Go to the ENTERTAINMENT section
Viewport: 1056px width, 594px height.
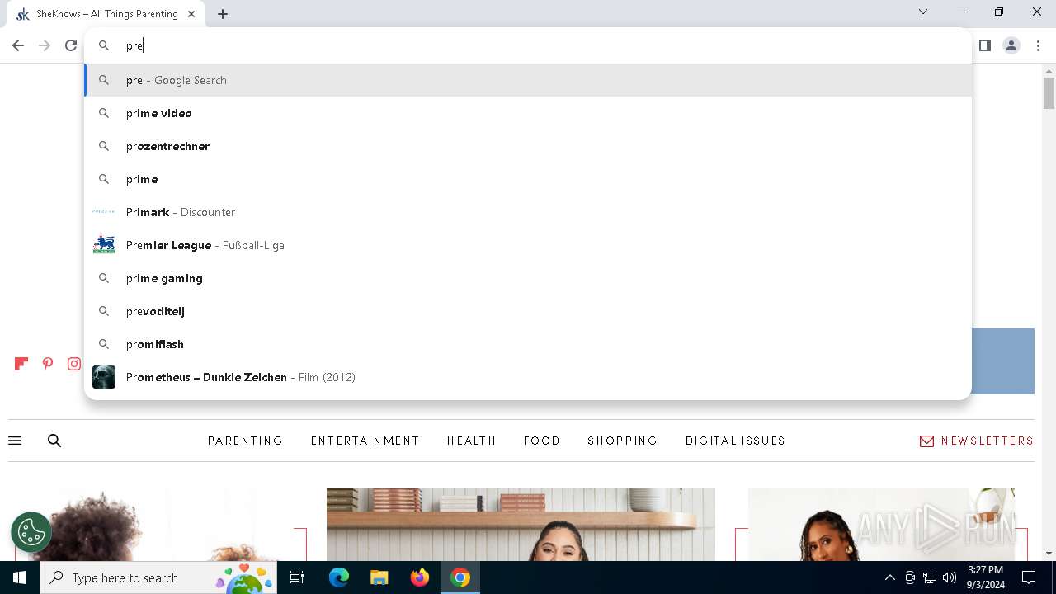(365, 441)
